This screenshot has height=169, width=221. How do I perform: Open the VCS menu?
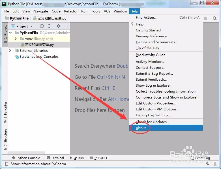click(107, 11)
